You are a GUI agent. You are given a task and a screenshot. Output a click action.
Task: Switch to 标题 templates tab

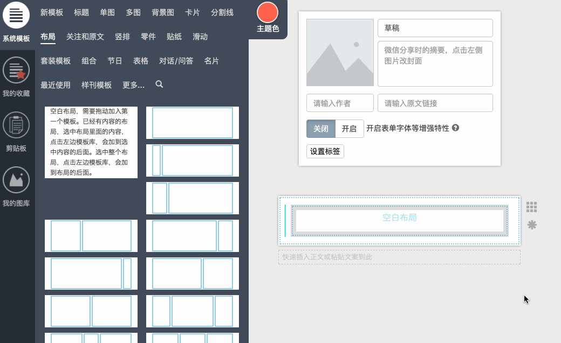81,12
